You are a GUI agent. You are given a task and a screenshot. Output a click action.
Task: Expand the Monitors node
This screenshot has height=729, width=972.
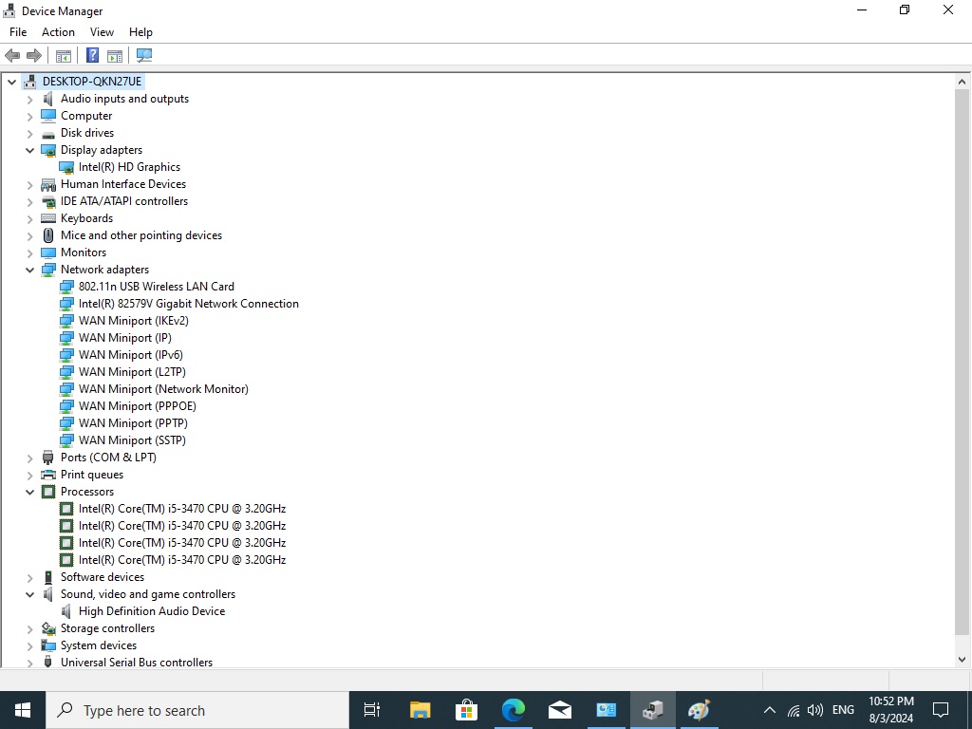29,252
